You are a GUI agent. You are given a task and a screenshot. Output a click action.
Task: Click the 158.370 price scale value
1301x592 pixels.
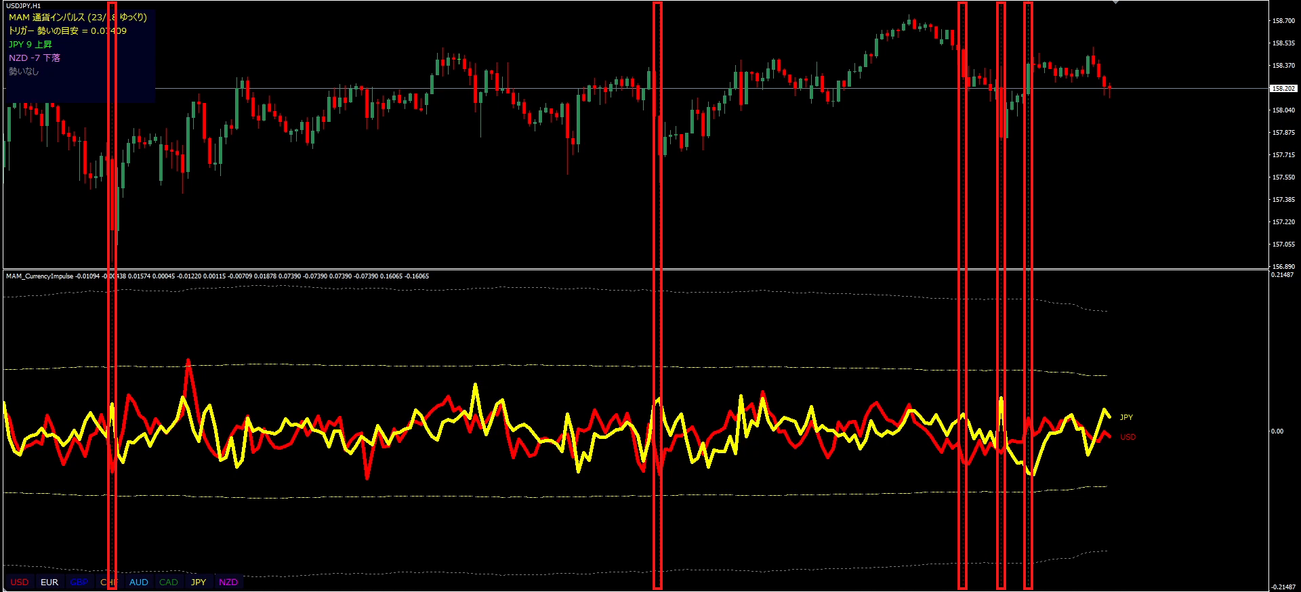coord(1284,66)
